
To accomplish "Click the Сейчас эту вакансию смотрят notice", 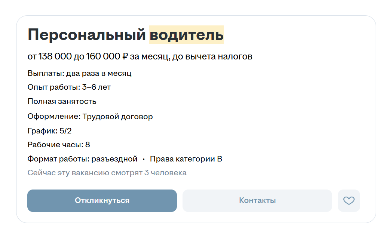I will 107,173.
